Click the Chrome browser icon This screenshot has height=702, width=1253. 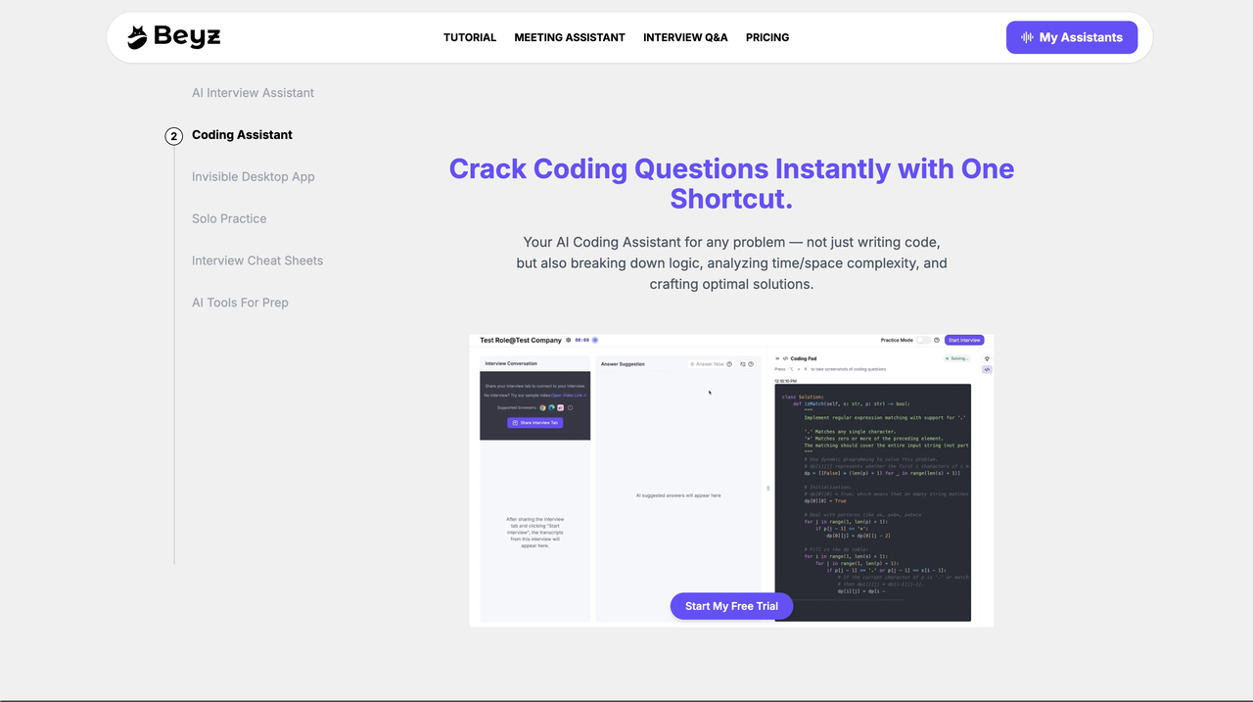point(544,407)
